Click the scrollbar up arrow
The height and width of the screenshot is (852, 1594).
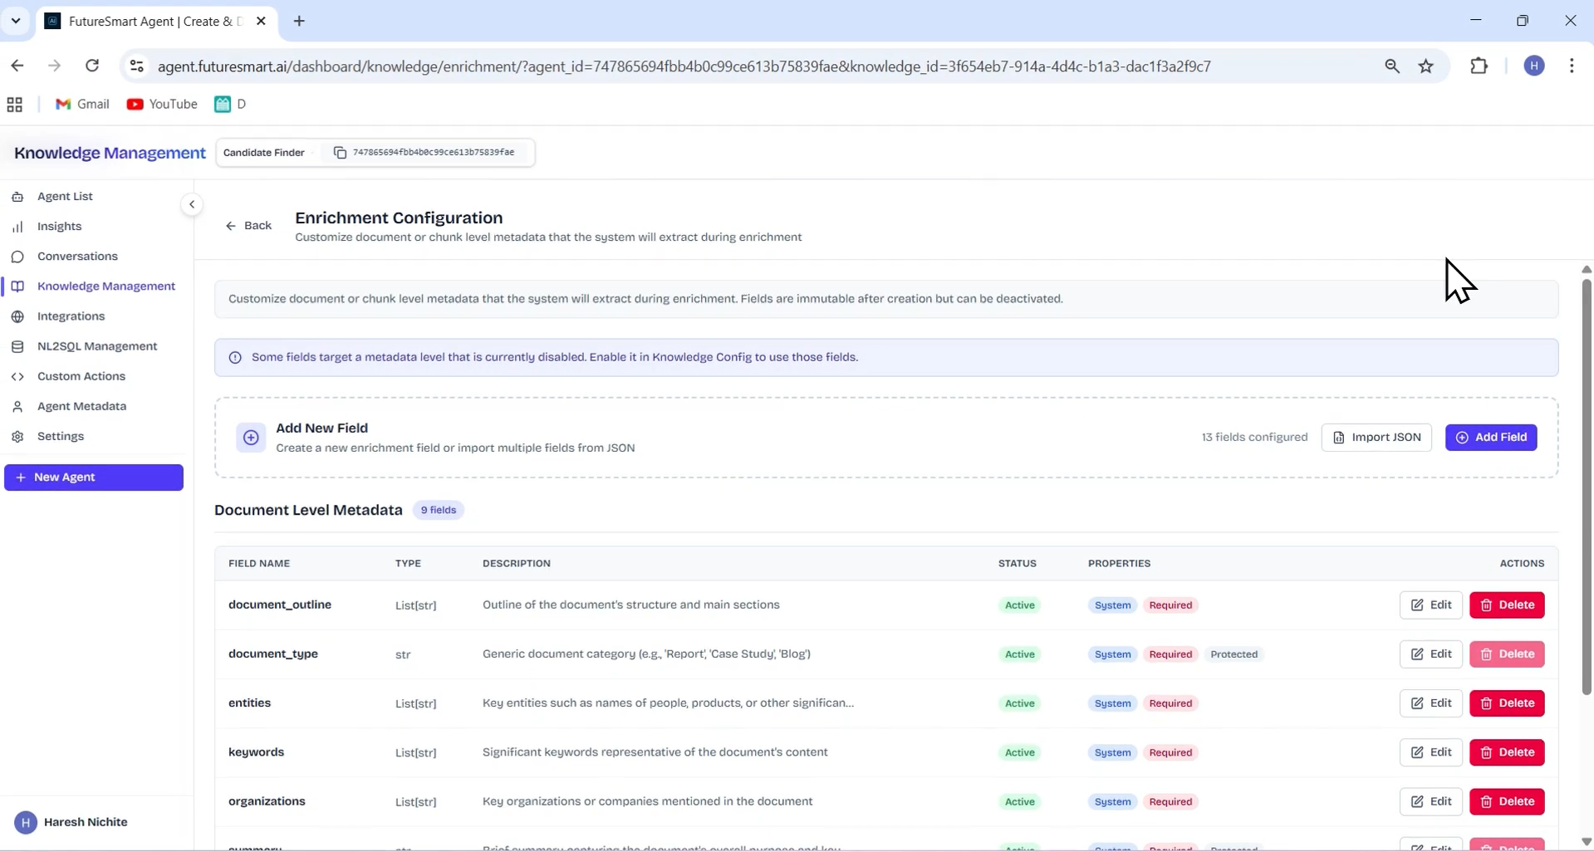(x=1586, y=269)
